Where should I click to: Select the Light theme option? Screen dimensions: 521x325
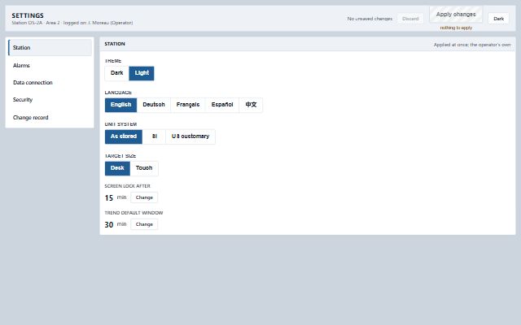tap(142, 73)
